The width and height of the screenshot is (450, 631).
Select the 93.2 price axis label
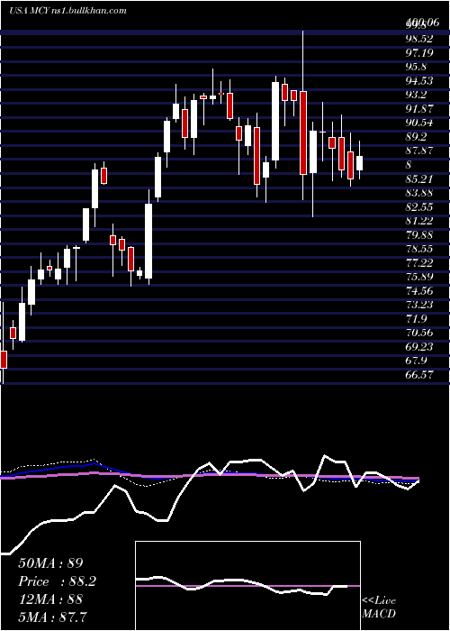pyautogui.click(x=416, y=95)
